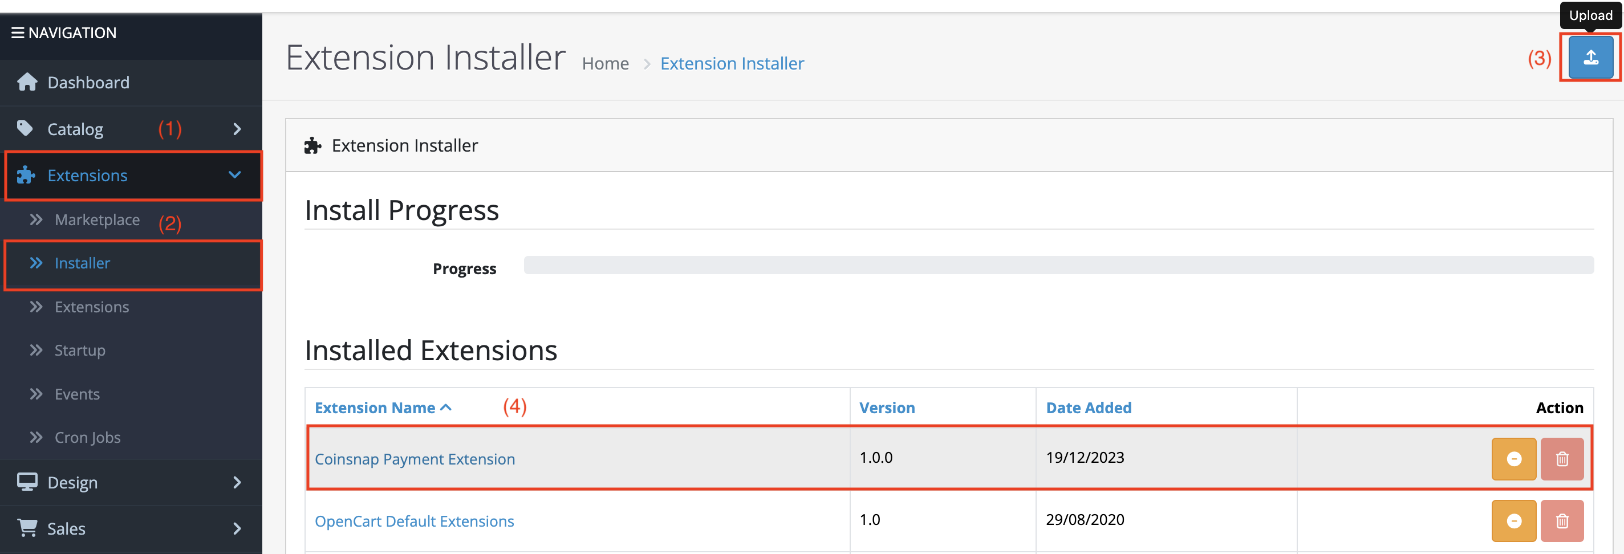Delete the Coinsnap Payment Extension

coord(1562,459)
